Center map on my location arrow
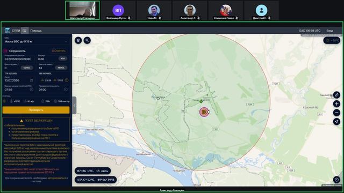344x193 pixels. tap(336, 122)
